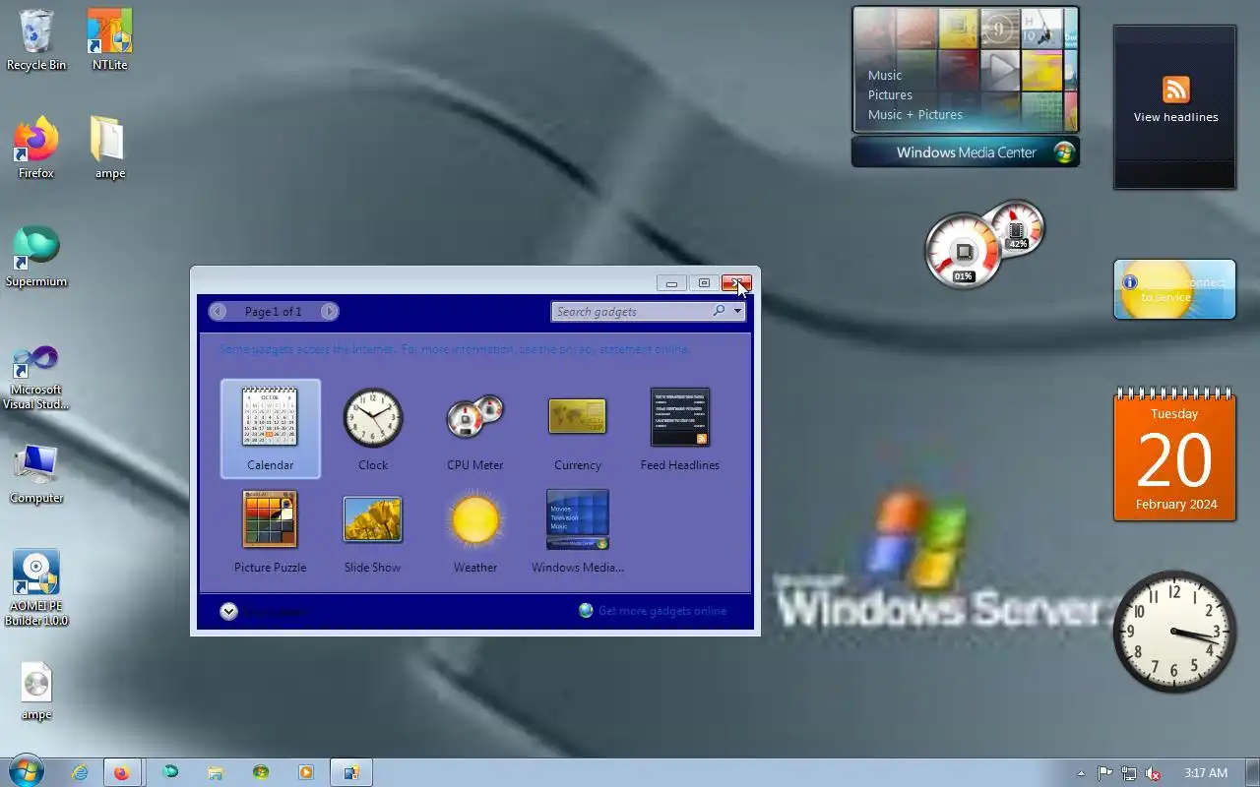The height and width of the screenshot is (787, 1260).
Task: Open the Computer desktop icon
Action: [x=36, y=473]
